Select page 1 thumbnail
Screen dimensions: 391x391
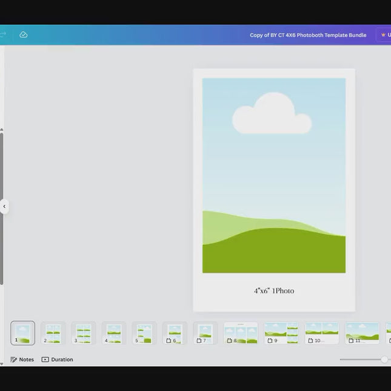pos(23,333)
